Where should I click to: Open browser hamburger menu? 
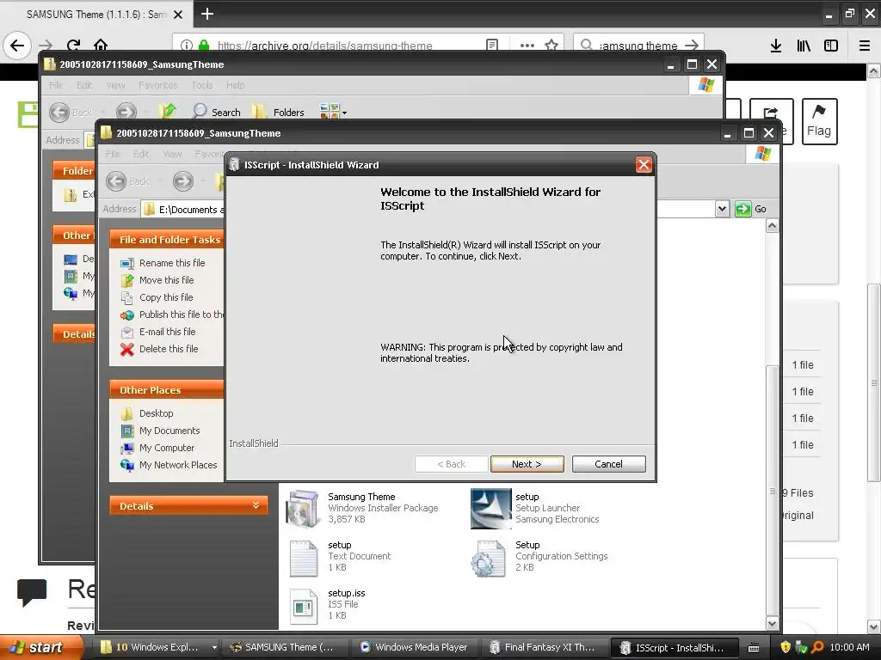(865, 46)
